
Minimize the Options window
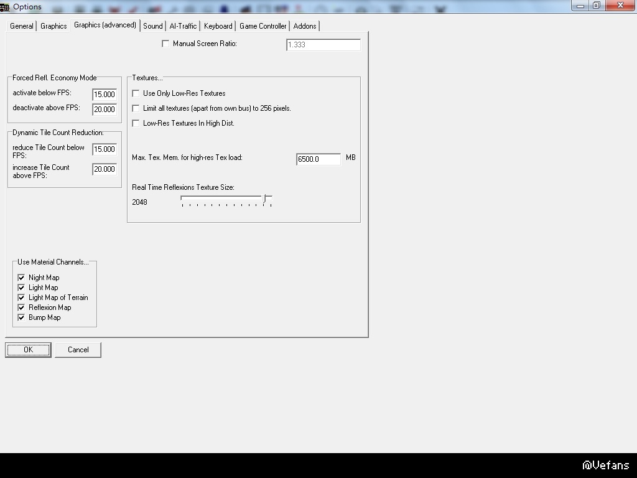(x=580, y=6)
